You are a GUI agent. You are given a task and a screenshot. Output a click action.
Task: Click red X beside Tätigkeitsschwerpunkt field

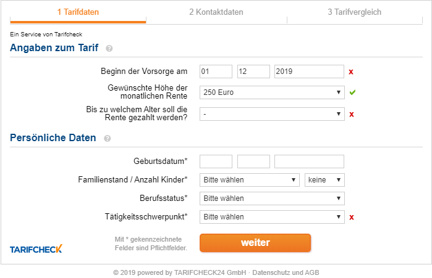pyautogui.click(x=351, y=217)
